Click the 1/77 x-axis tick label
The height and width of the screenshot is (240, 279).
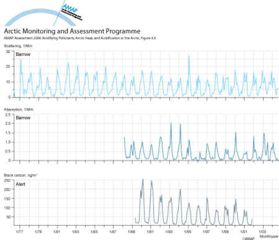19,231
